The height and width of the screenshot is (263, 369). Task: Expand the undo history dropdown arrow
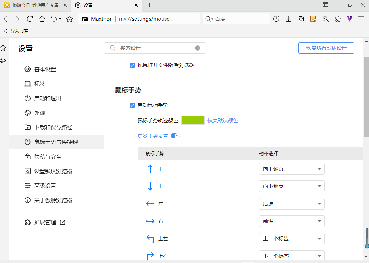60,19
